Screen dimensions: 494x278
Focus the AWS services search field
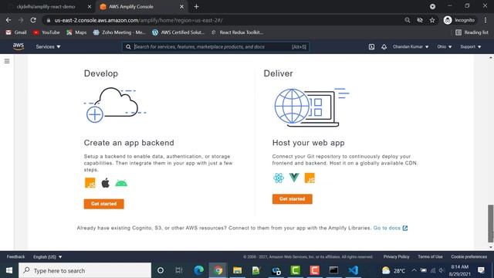(216, 46)
